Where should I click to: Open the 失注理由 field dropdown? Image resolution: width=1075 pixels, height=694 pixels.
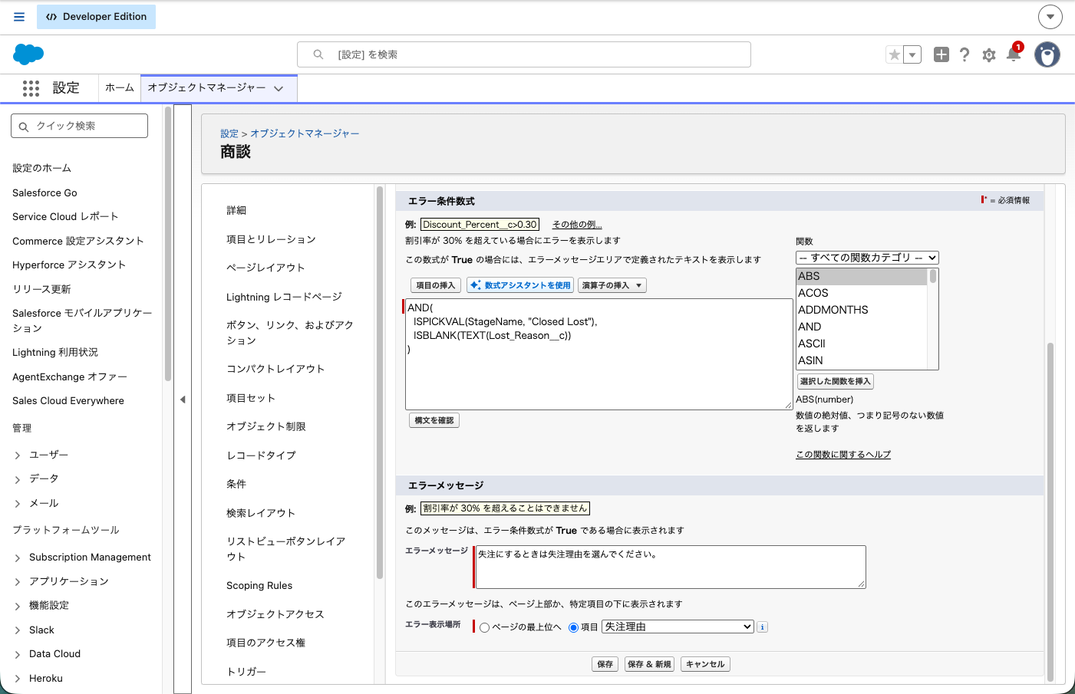(x=678, y=627)
